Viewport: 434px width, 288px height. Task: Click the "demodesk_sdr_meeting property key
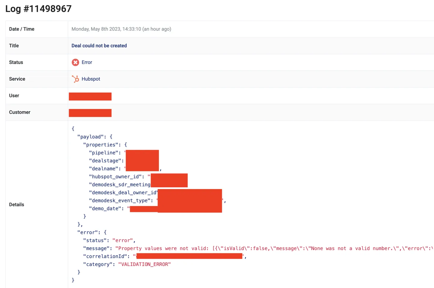point(120,185)
